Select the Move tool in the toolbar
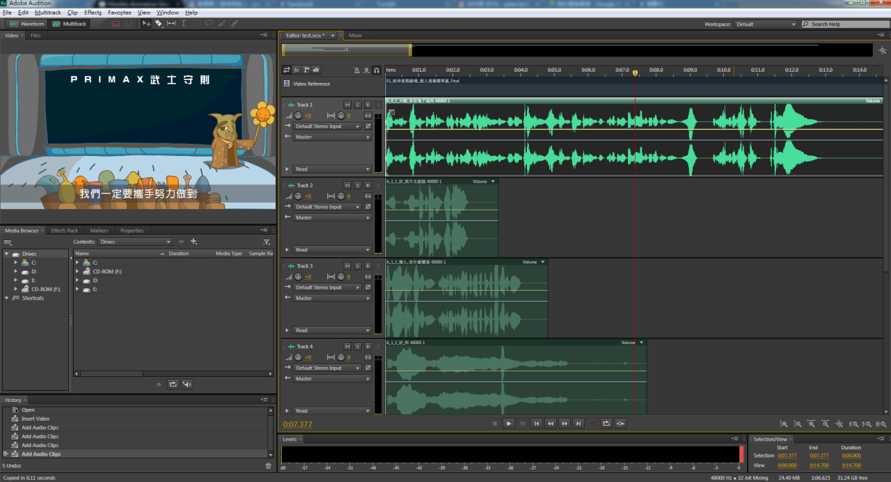Image resolution: width=891 pixels, height=482 pixels. pyautogui.click(x=146, y=24)
